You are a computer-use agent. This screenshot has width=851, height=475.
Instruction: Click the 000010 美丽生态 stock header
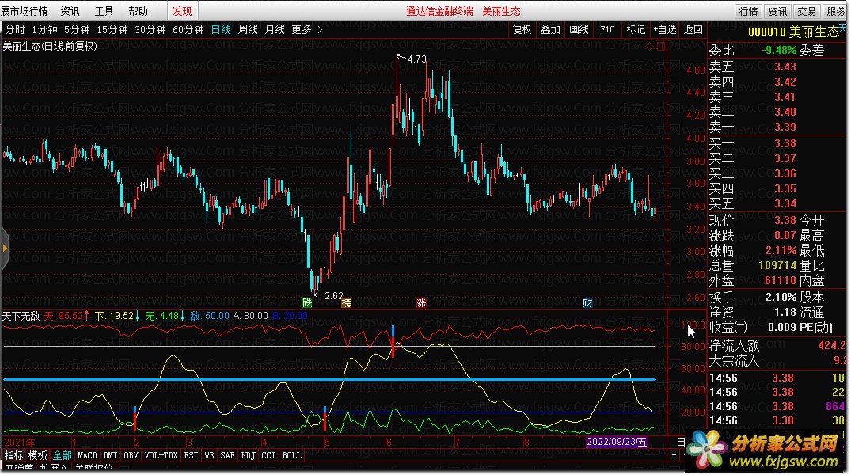[793, 32]
